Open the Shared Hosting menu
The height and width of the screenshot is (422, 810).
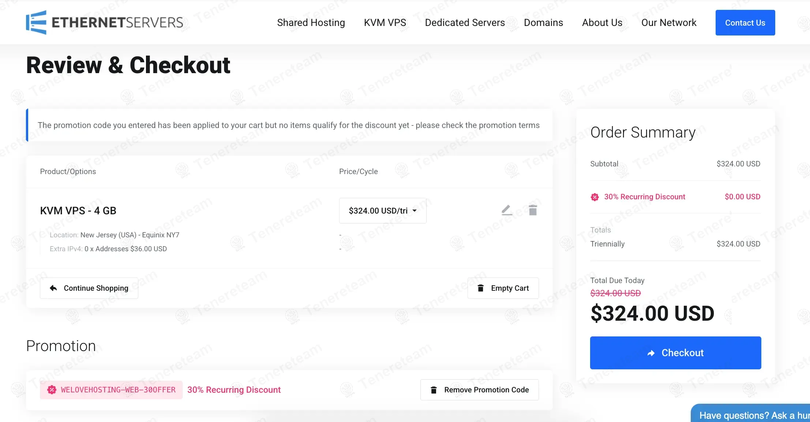tap(311, 23)
